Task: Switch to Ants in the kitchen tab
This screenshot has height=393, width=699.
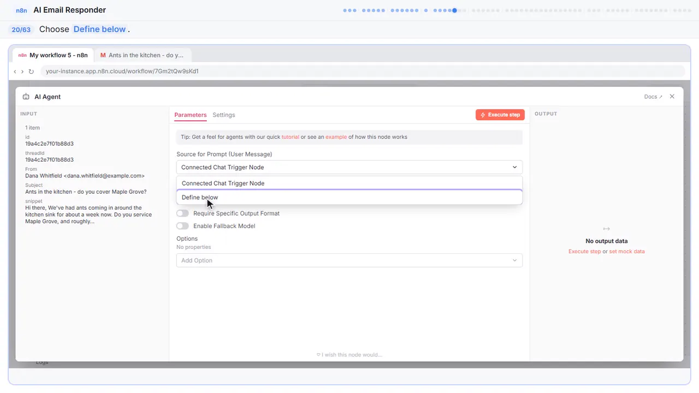Action: pos(142,55)
